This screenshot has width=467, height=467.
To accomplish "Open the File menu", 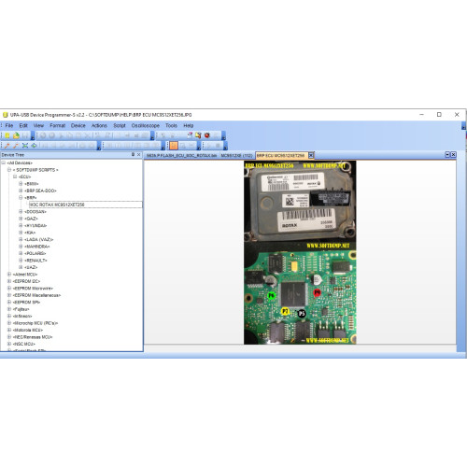I will pos(9,125).
